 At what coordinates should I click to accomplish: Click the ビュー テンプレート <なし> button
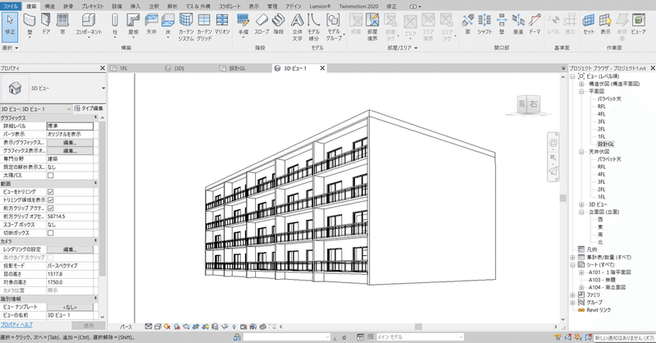pos(70,307)
